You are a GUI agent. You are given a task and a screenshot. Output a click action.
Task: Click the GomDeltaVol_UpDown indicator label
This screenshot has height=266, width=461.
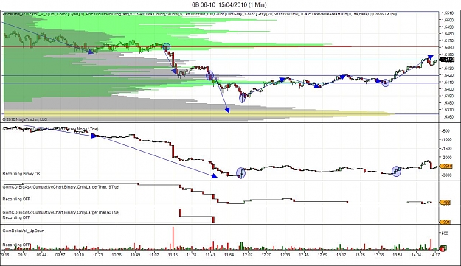pos(24,231)
